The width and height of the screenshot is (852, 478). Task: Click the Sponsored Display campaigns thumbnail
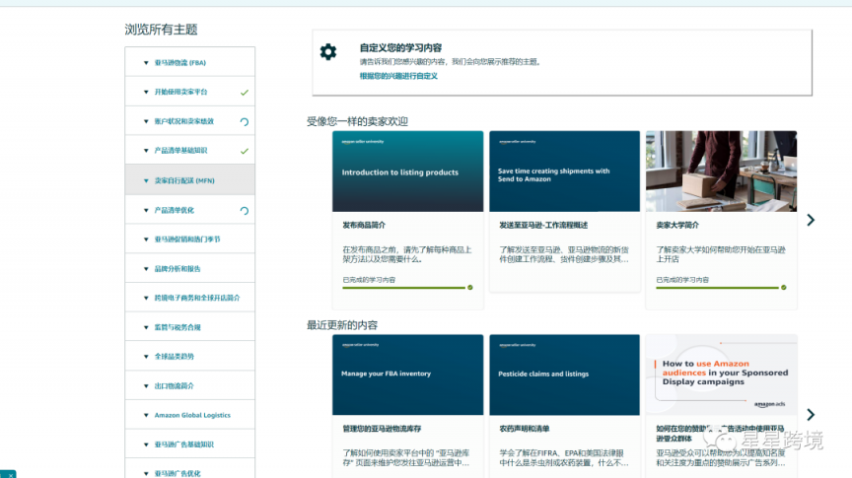[721, 375]
